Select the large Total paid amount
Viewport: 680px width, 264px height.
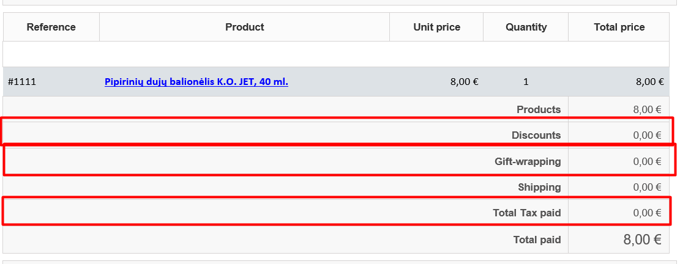coord(642,240)
